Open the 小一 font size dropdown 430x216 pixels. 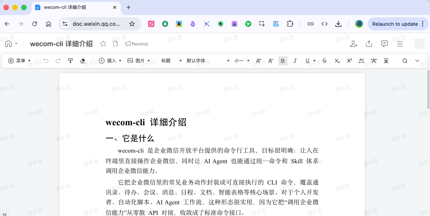coord(242,61)
